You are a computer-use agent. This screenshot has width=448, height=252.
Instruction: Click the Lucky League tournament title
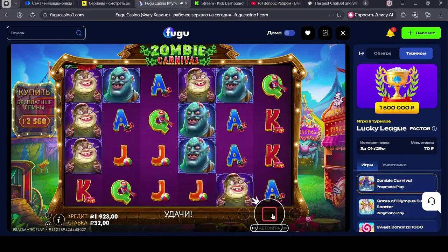[381, 128]
